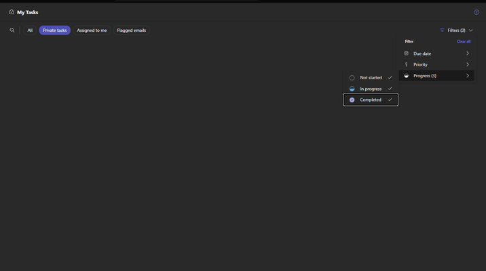
Task: Click the Filters funnel icon
Action: coord(442,30)
